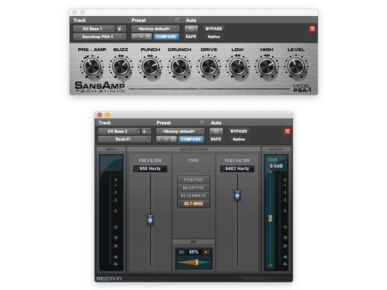Toggle automation SAFE in Recti-Fi window
The image size is (387, 290).
click(x=216, y=139)
